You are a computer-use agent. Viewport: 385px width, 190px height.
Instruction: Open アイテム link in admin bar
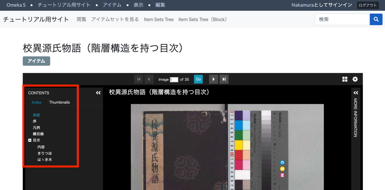(112, 5)
